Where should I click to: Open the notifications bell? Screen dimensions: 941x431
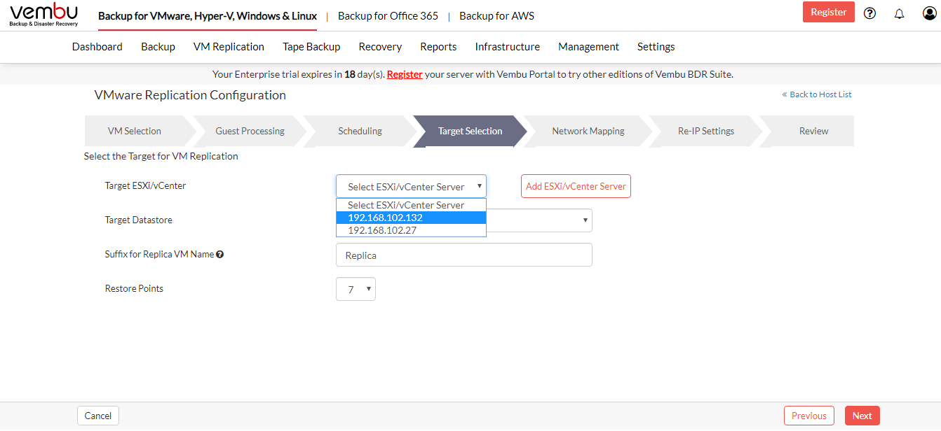click(900, 13)
